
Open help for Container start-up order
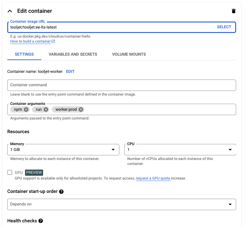pyautogui.click(x=61, y=192)
